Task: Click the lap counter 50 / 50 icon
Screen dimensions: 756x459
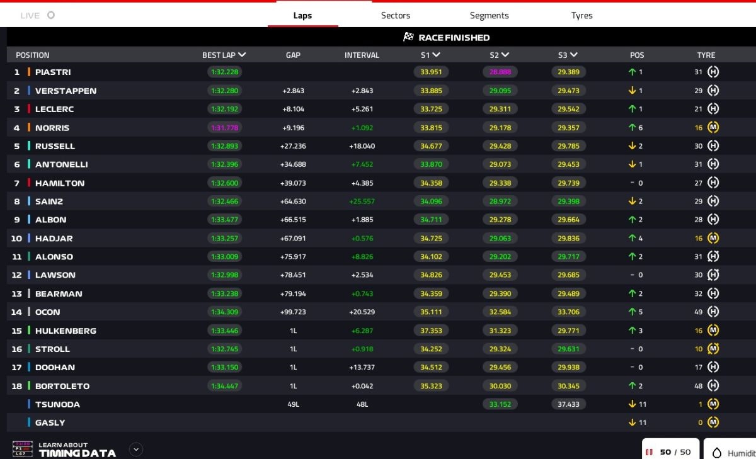Action: click(x=649, y=452)
